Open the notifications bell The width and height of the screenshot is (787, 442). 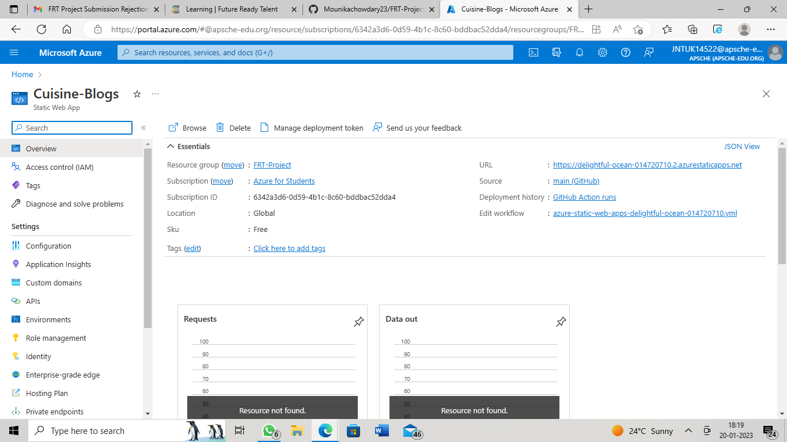[580, 52]
